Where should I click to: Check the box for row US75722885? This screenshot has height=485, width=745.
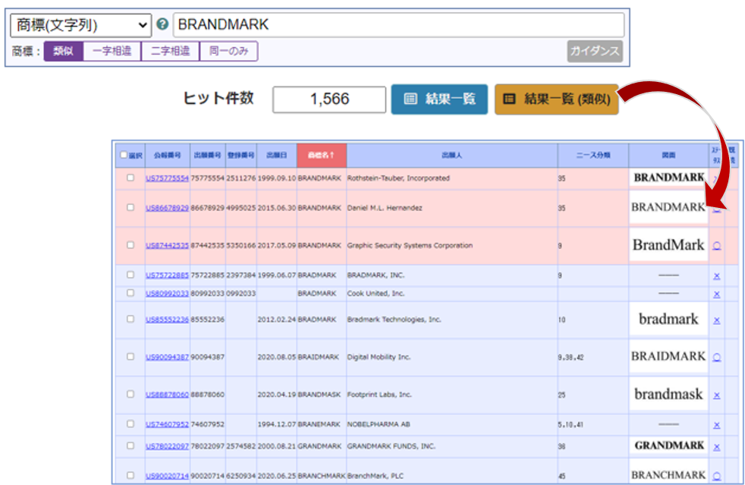coord(130,275)
